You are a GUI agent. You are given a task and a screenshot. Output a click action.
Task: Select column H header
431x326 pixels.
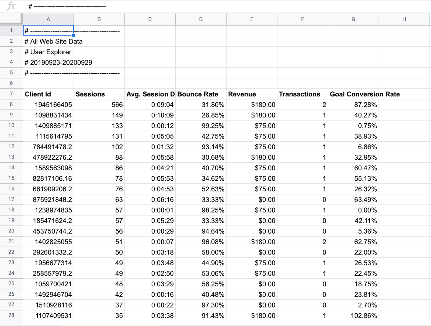coord(404,19)
